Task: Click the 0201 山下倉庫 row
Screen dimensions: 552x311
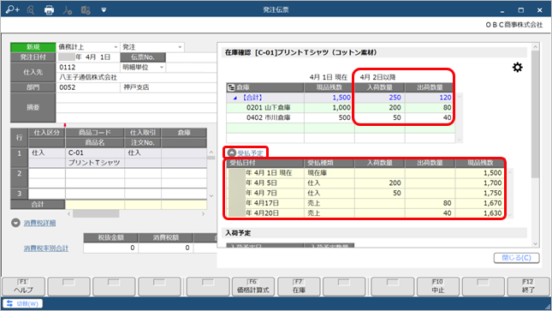Action: 341,108
